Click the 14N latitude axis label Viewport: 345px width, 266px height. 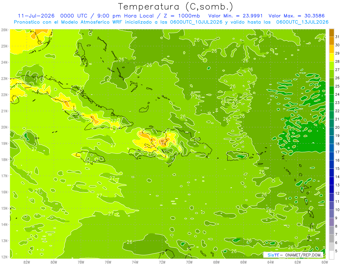point(4,224)
